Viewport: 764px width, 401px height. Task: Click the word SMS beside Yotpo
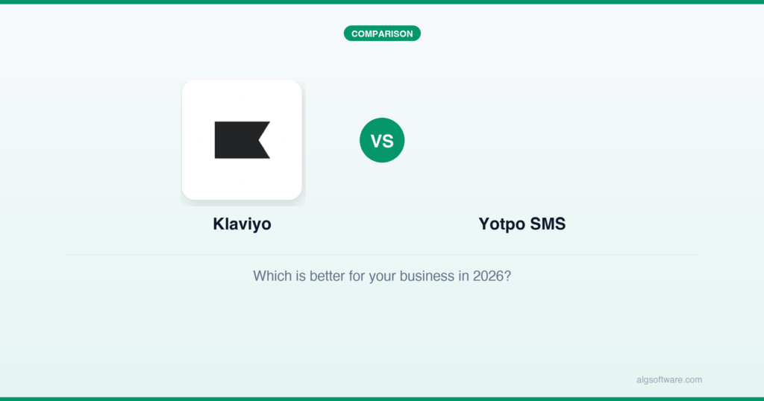(548, 224)
